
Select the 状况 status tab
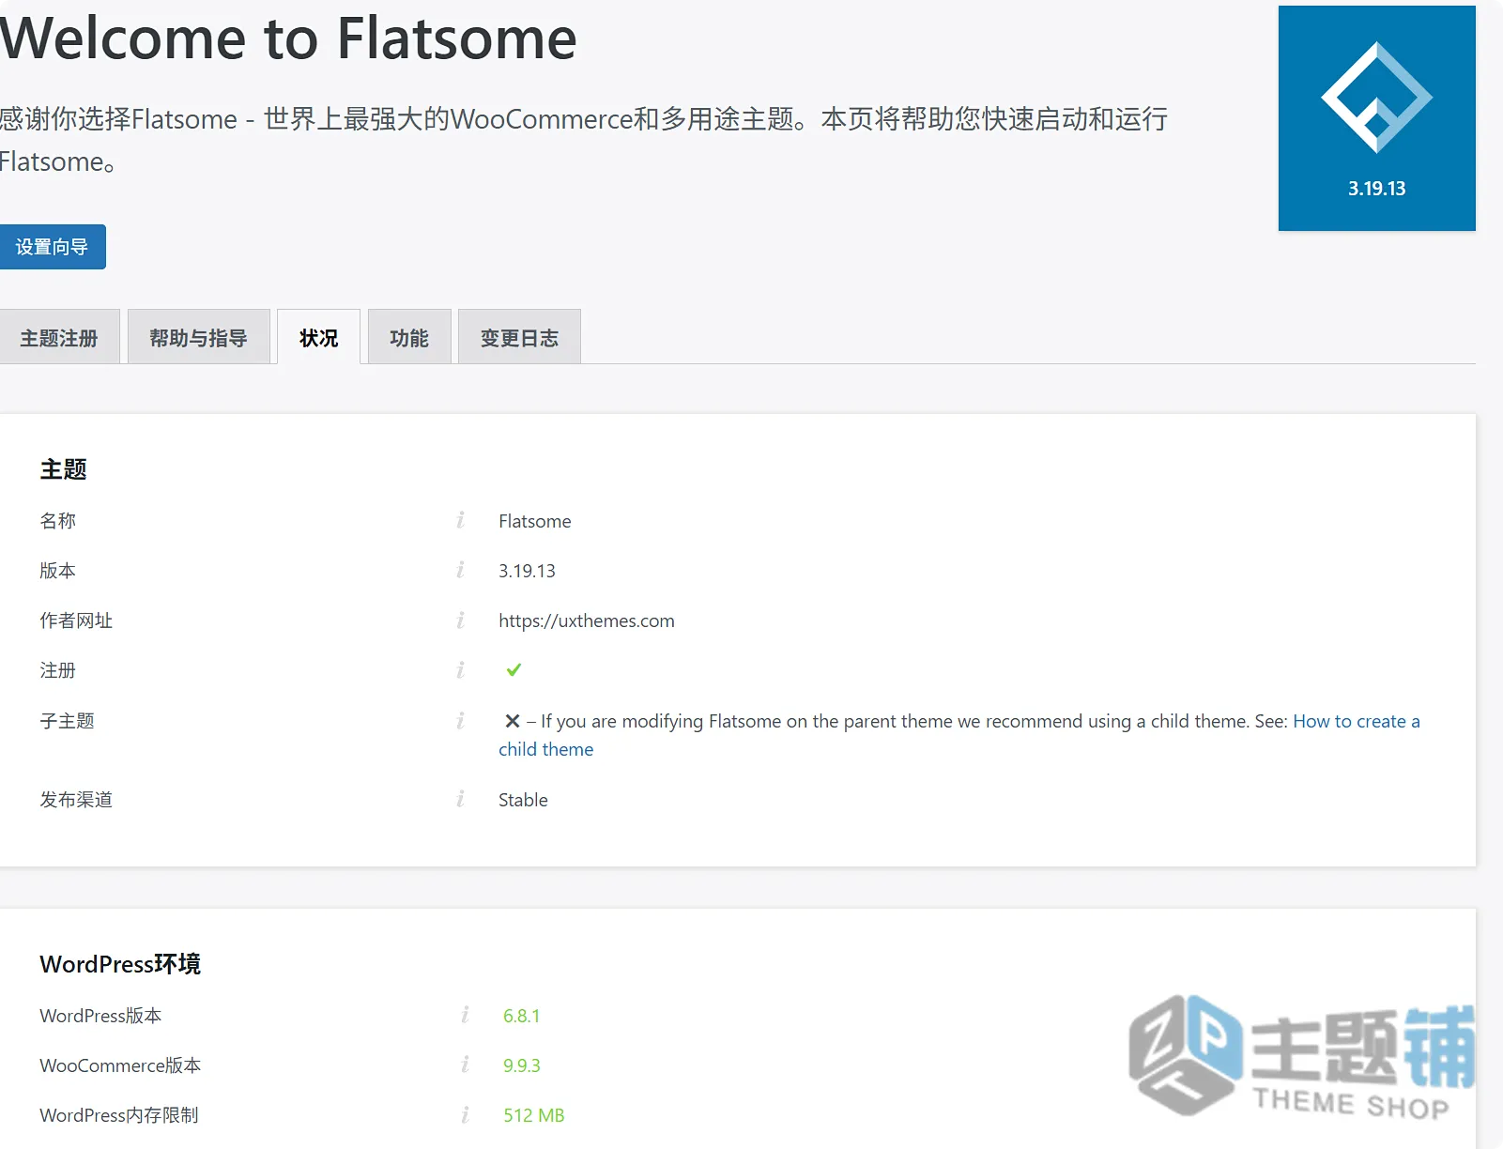[x=318, y=337]
